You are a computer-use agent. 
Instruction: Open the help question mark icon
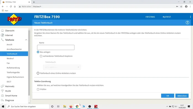coord(187,23)
